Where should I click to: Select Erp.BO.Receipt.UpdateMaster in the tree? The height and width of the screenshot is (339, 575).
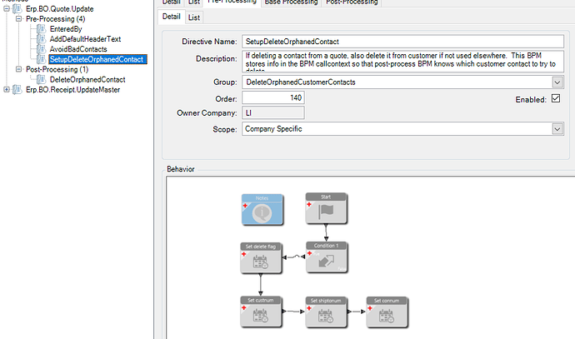(73, 90)
